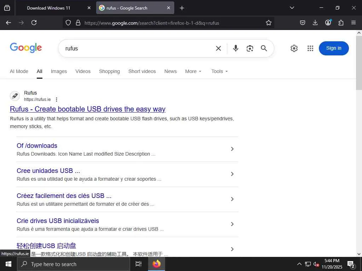Show hidden system tray icons

tap(299, 264)
